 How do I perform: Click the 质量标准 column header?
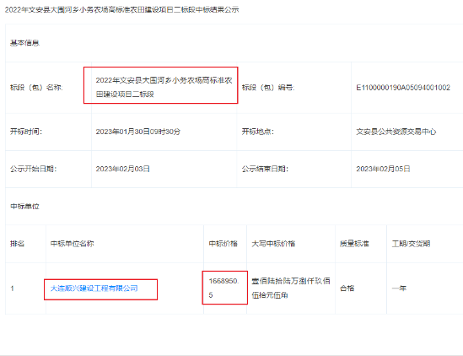tap(354, 244)
